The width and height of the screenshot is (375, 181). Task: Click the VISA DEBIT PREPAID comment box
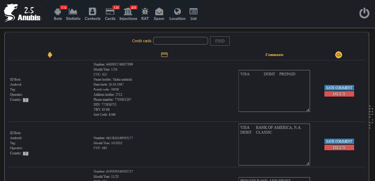(274, 91)
